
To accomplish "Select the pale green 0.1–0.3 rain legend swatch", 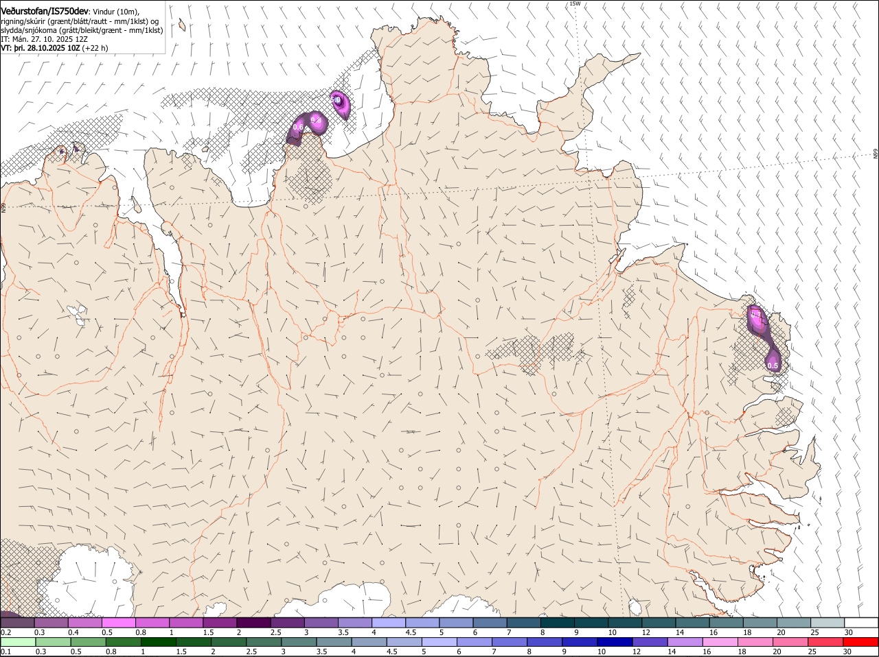I will (18, 642).
